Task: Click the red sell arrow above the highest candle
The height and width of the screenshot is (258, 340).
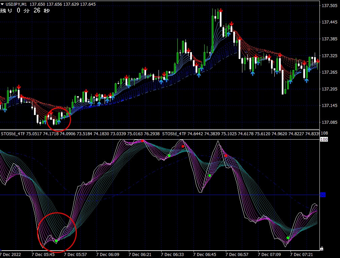Action: click(x=221, y=10)
